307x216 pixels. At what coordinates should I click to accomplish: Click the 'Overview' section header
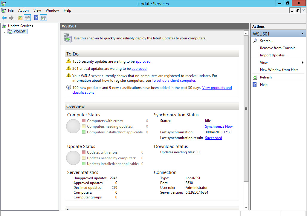tap(152, 106)
